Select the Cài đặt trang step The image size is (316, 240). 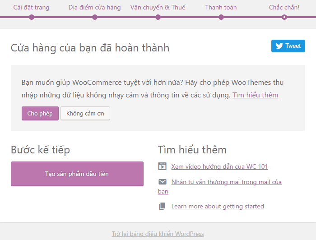[32, 8]
